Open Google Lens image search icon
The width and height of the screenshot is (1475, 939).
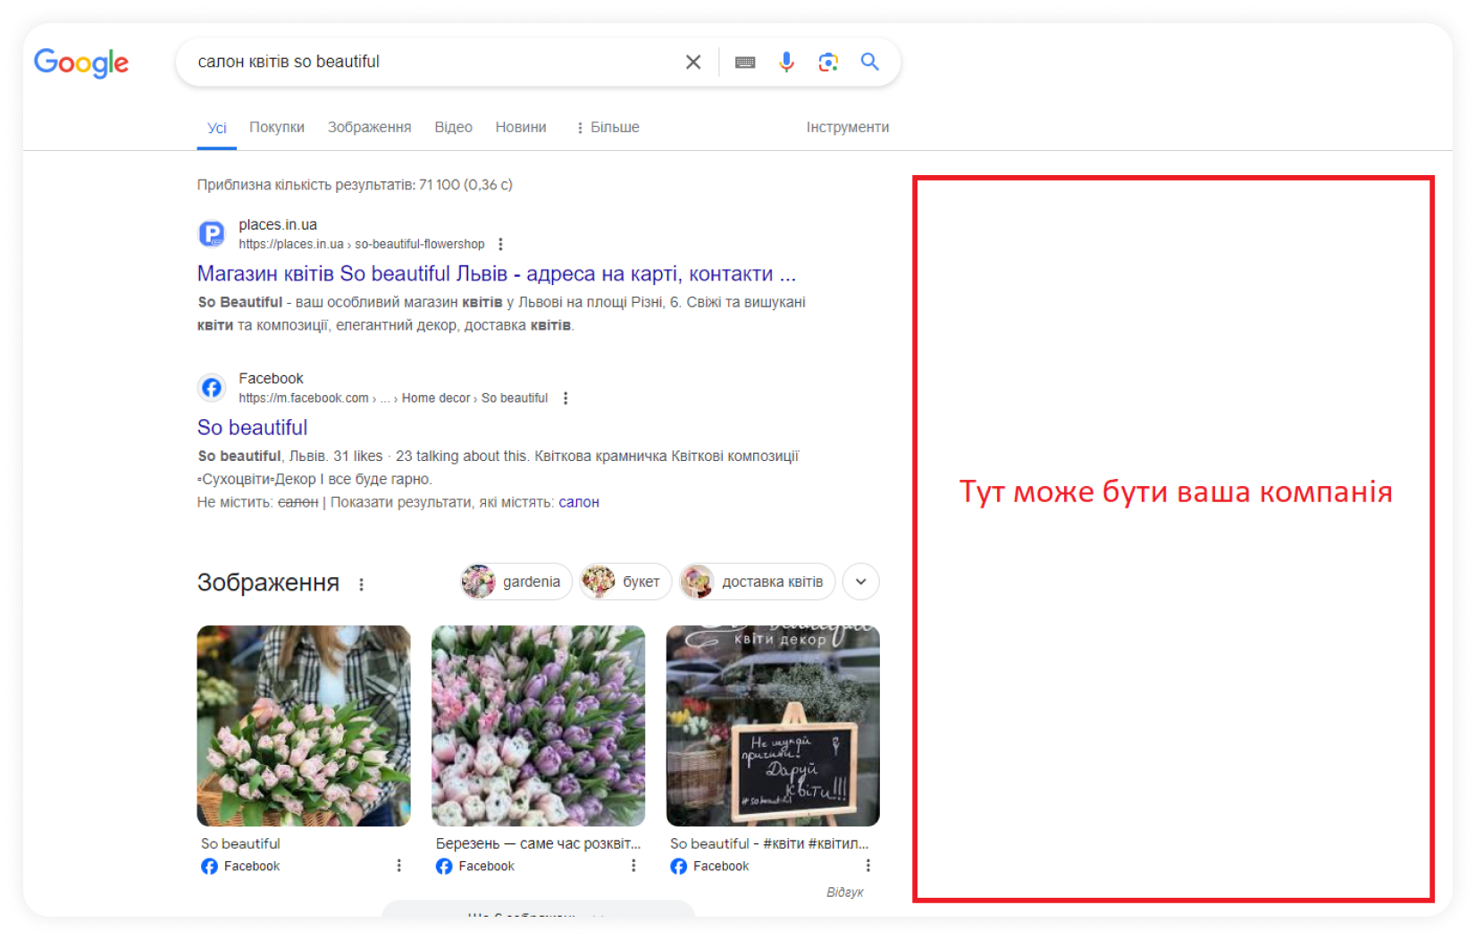pyautogui.click(x=828, y=62)
